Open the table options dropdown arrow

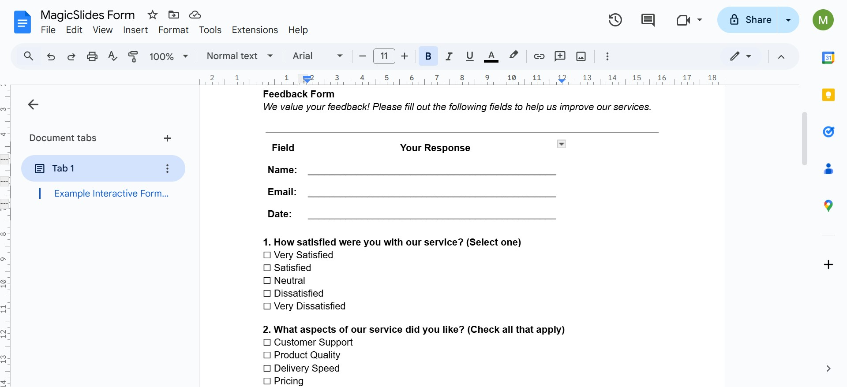[x=562, y=144]
